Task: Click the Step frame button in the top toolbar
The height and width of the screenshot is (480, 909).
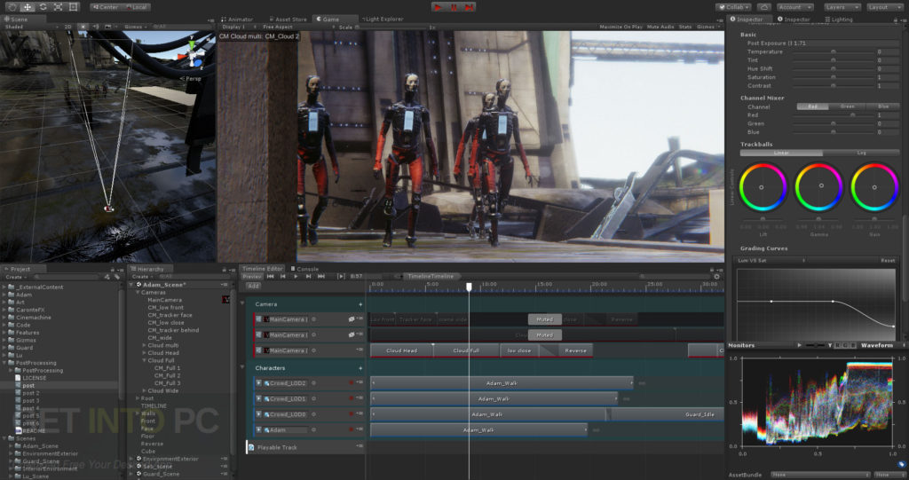Action: (470, 7)
